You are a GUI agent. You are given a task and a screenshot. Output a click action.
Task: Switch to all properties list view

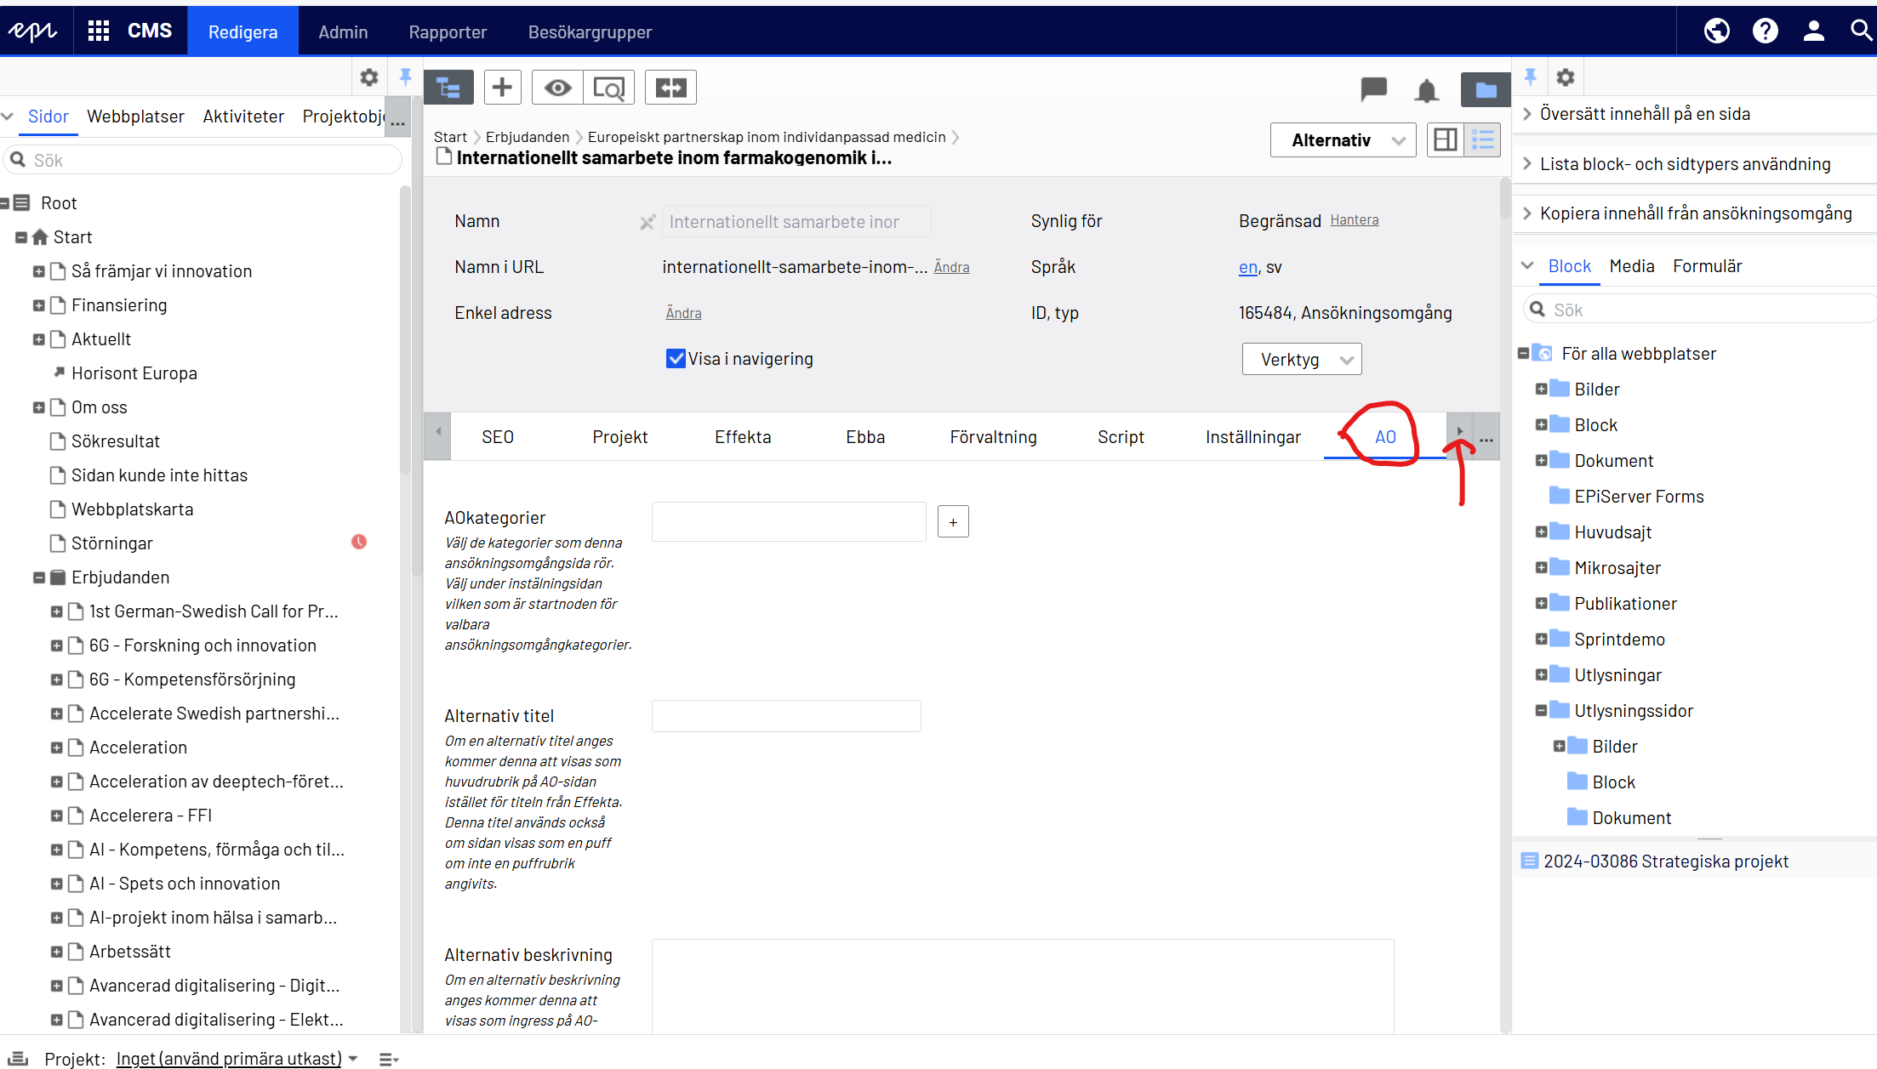(1483, 140)
